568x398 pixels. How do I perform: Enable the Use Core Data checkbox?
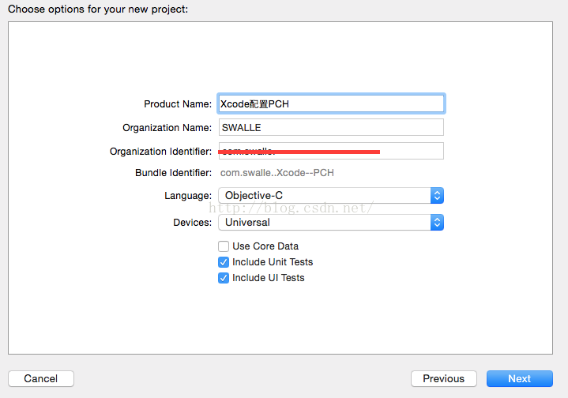tap(224, 246)
